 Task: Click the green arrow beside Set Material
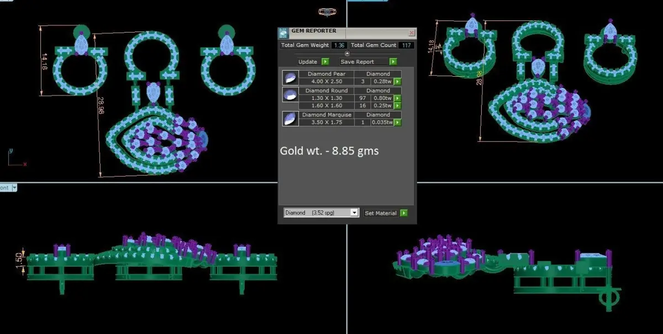coord(404,213)
